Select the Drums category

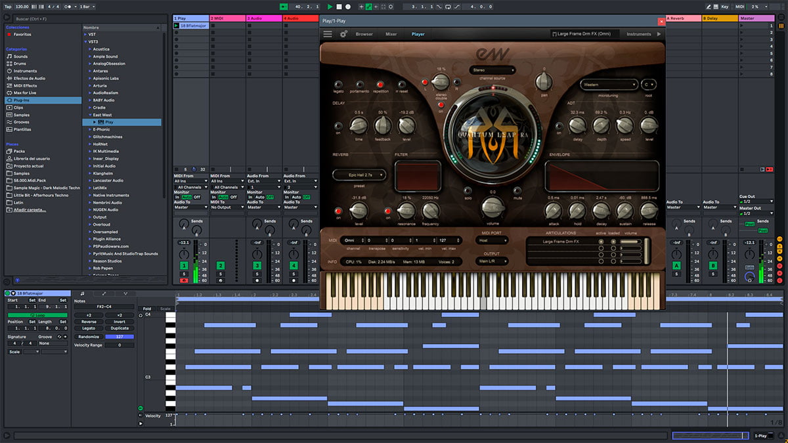point(21,64)
